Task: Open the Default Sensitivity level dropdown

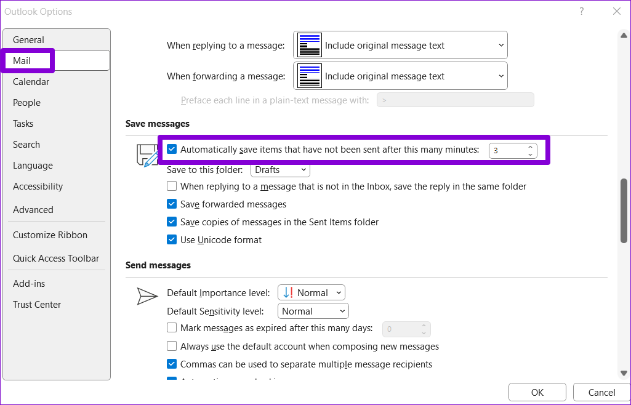Action: tap(313, 311)
